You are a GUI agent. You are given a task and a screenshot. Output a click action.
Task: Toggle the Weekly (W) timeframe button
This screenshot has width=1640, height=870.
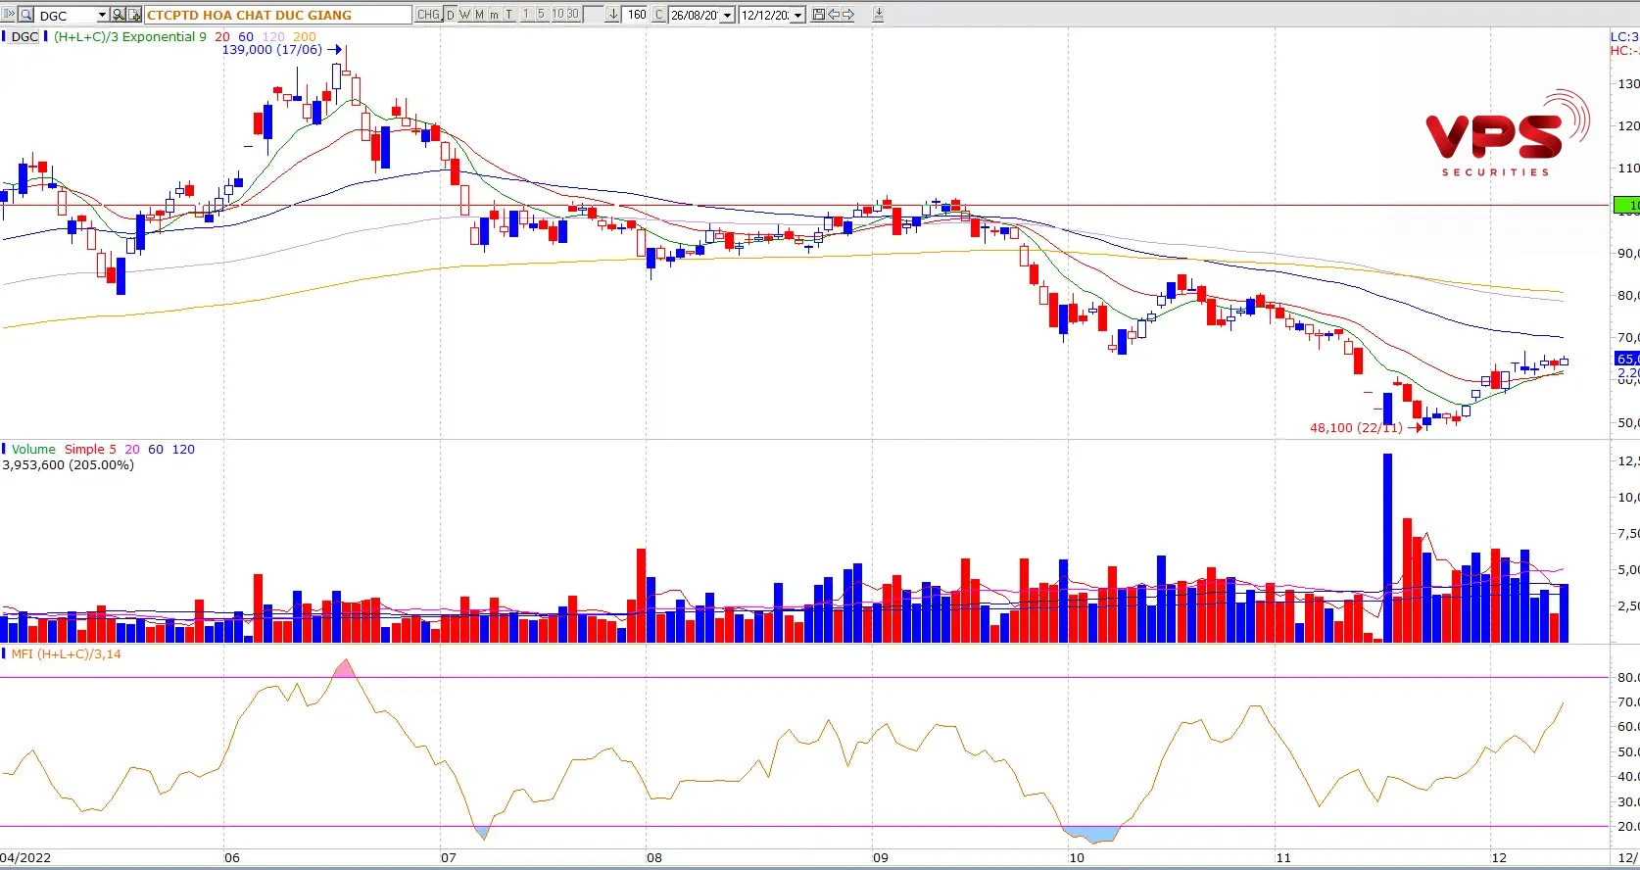click(465, 15)
